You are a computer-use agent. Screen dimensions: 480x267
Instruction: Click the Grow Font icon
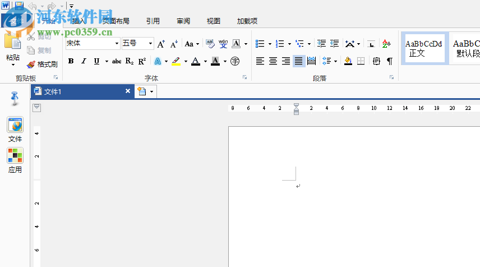coord(161,44)
